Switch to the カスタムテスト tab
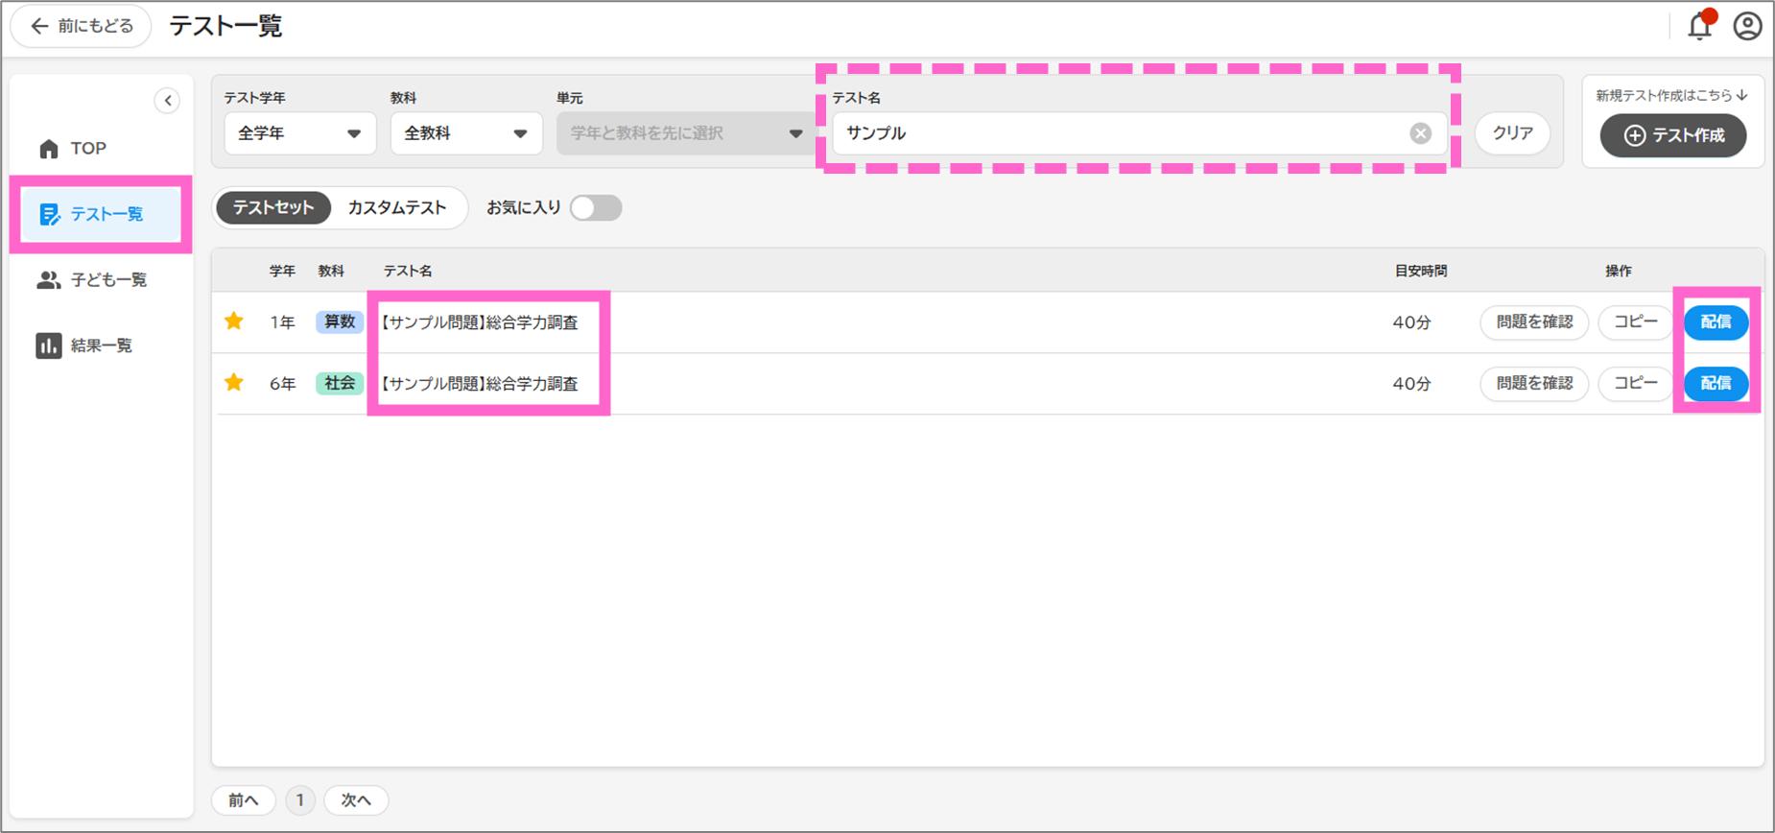 pyautogui.click(x=397, y=208)
